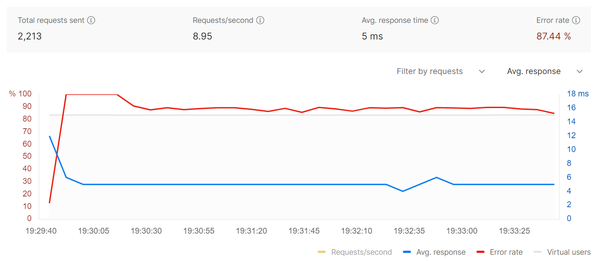Click info icon next to Requests/second
Screen dimensions: 594x261
260,20
